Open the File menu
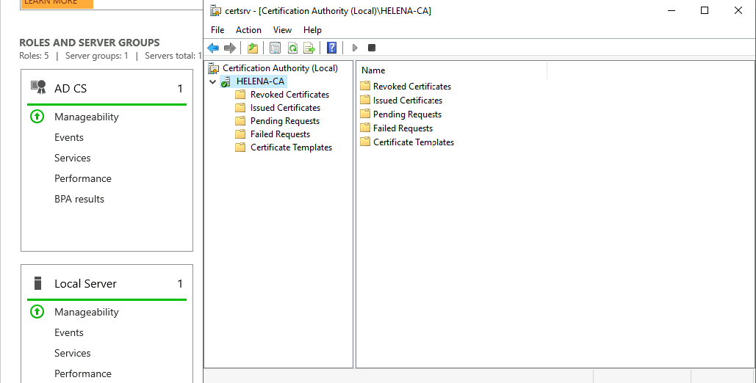 click(217, 30)
